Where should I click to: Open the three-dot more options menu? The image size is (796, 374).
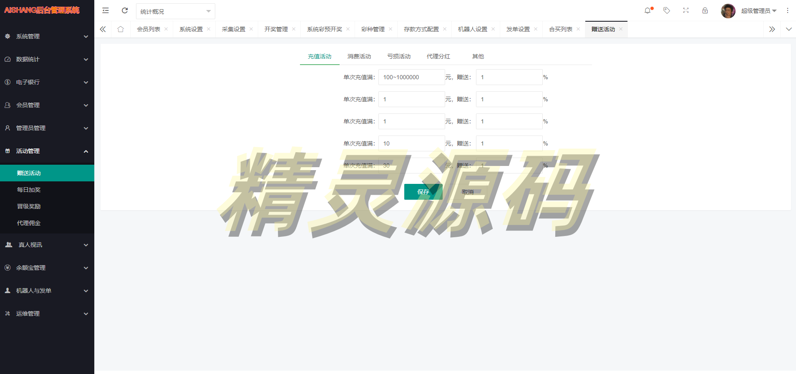coord(788,11)
